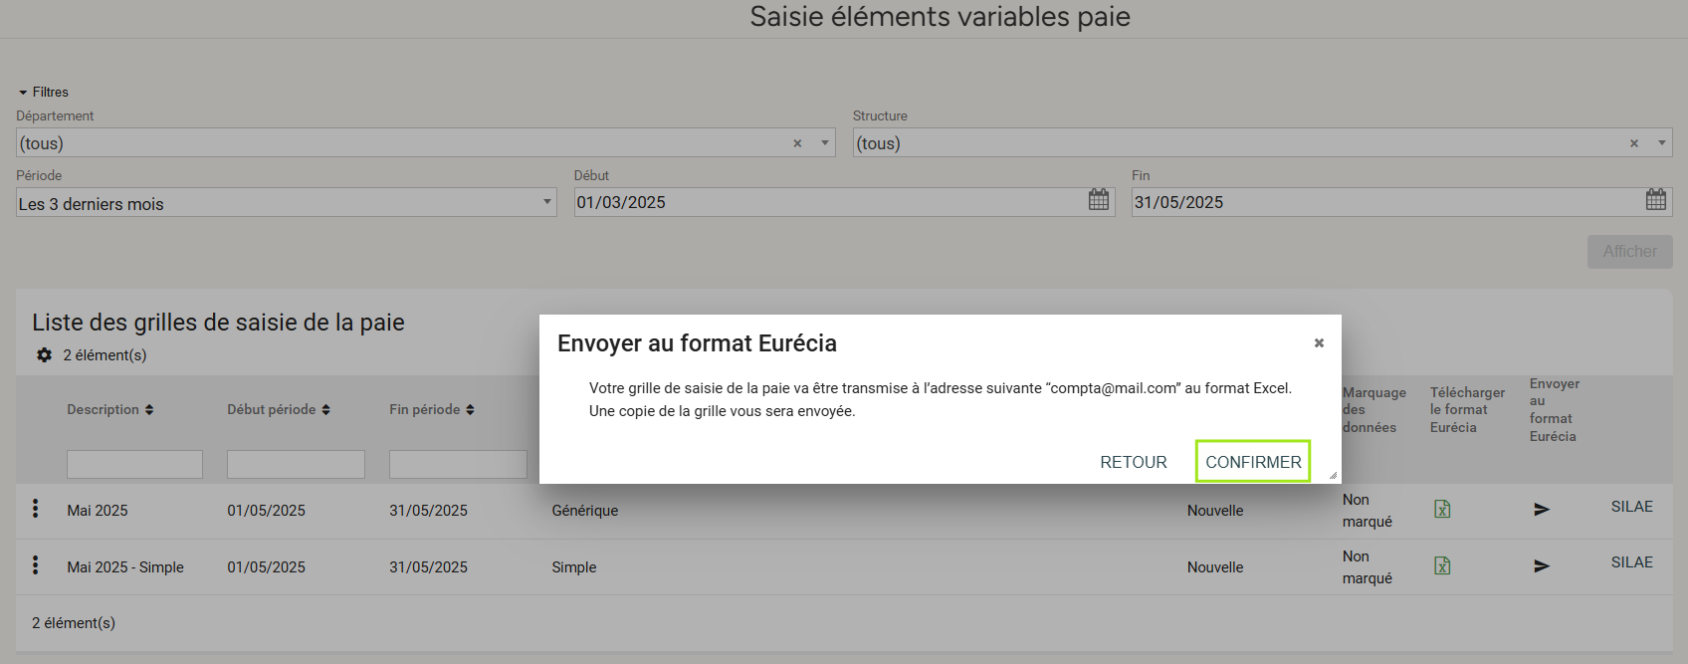Screen dimensions: 1688x664
Task: Select the Mai 2025 description cell
Action: pyautogui.click(x=98, y=511)
